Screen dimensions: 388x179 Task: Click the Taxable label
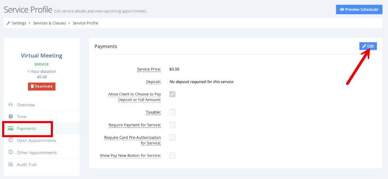tap(153, 112)
